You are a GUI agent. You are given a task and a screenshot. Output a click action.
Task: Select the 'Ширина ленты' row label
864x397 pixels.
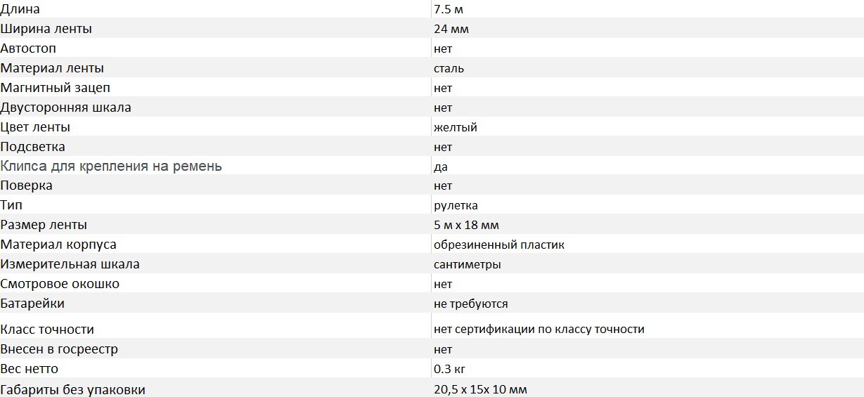pyautogui.click(x=46, y=29)
